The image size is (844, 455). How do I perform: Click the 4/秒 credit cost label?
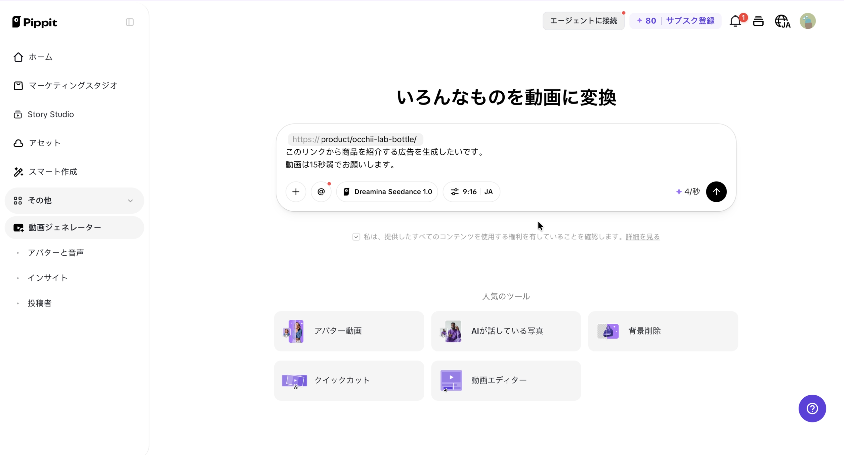coord(688,192)
